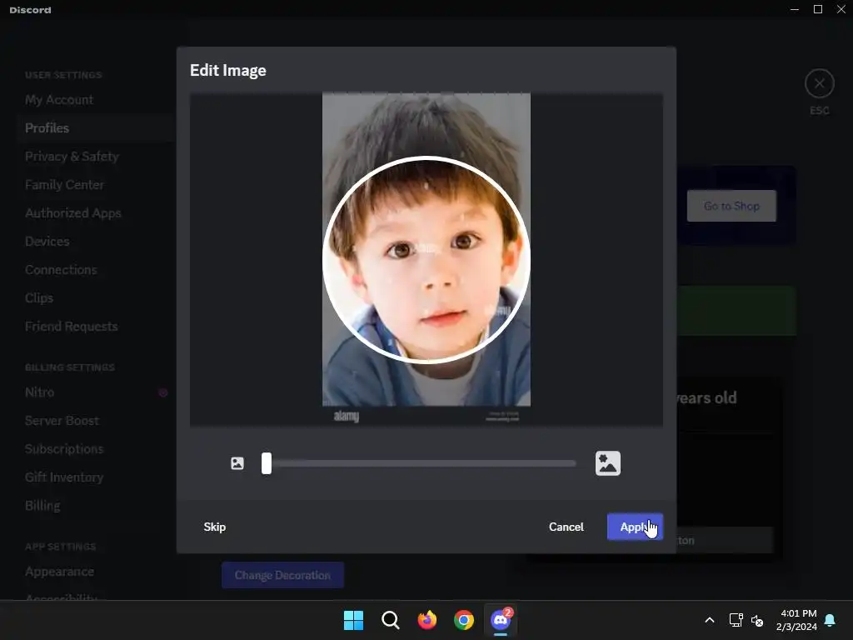Open Gift Inventory settings
853x640 pixels.
pos(64,477)
